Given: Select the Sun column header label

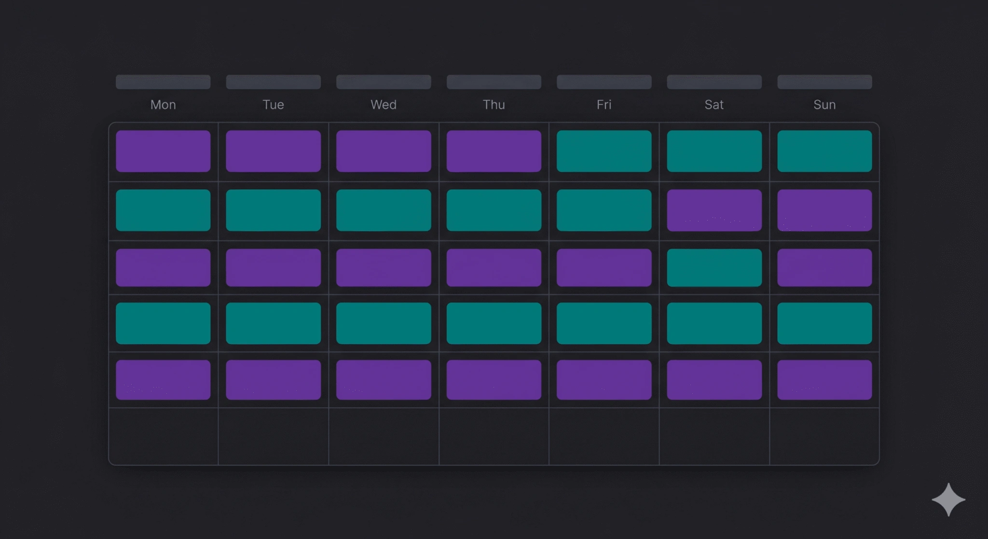Looking at the screenshot, I should [824, 105].
